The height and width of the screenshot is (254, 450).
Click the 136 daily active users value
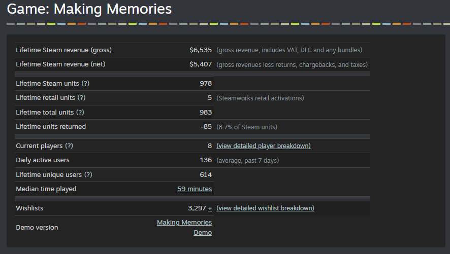coord(206,160)
